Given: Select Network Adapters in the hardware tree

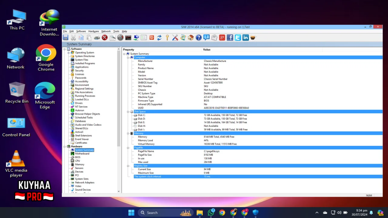Looking at the screenshot, I should click(85, 183).
